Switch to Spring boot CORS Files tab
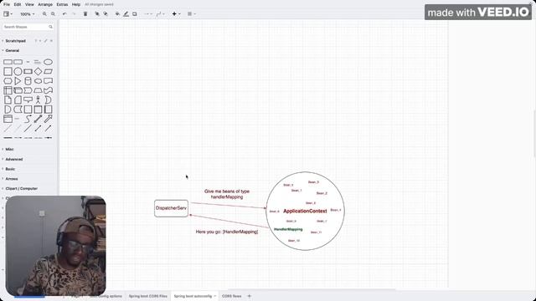The width and height of the screenshot is (536, 301). click(148, 296)
